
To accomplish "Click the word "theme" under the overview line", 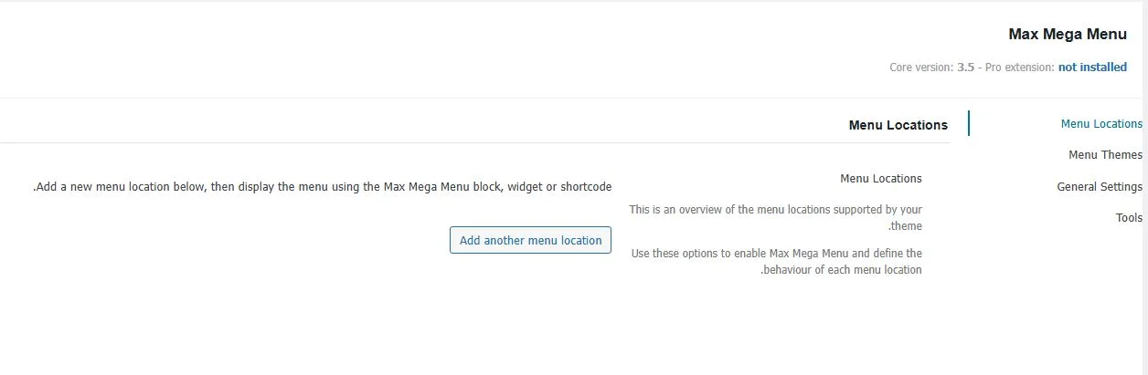I will point(907,226).
